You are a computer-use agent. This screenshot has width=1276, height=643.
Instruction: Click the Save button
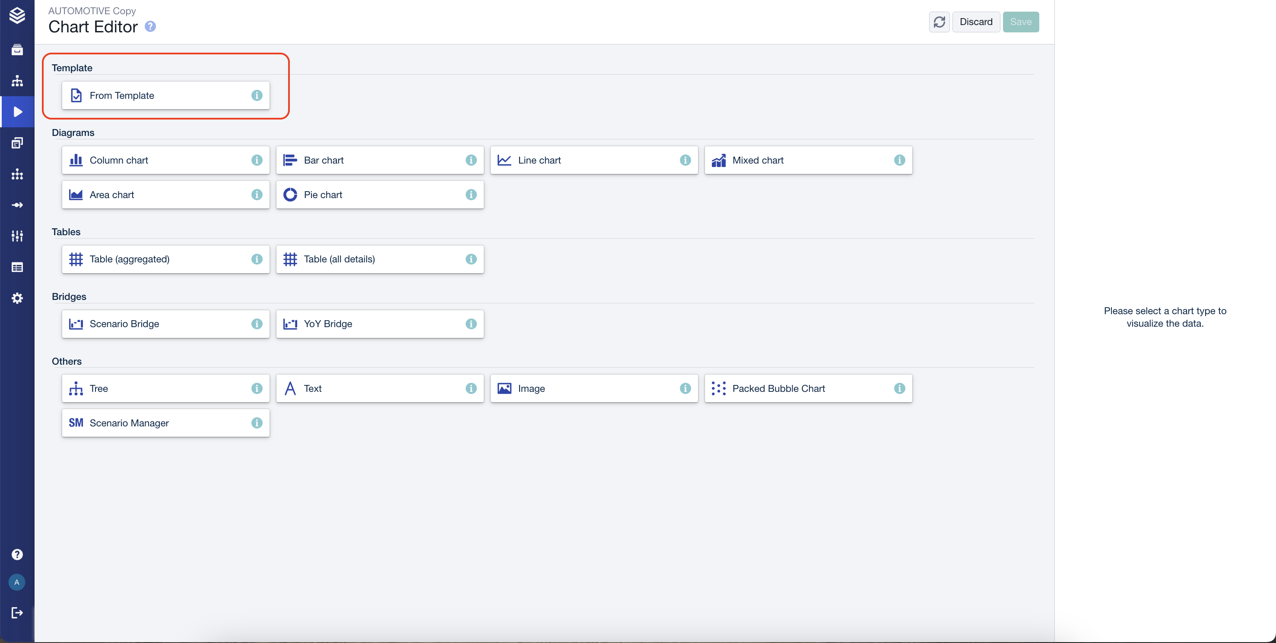[x=1020, y=22]
